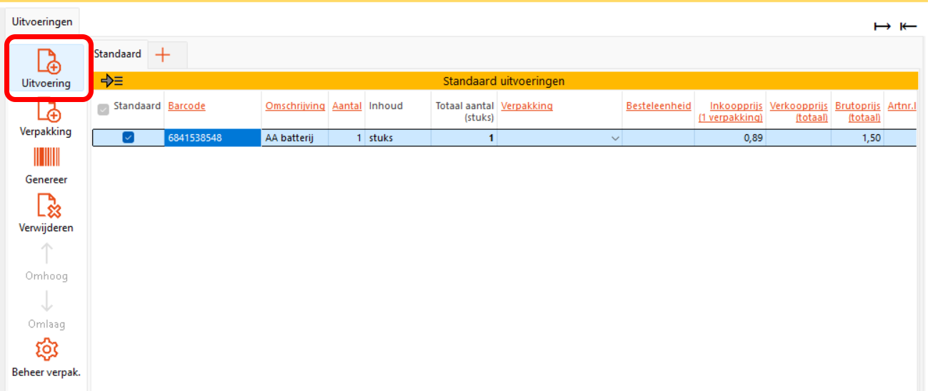The width and height of the screenshot is (928, 391).
Task: Click the Omschrijving column header
Action: 295,106
